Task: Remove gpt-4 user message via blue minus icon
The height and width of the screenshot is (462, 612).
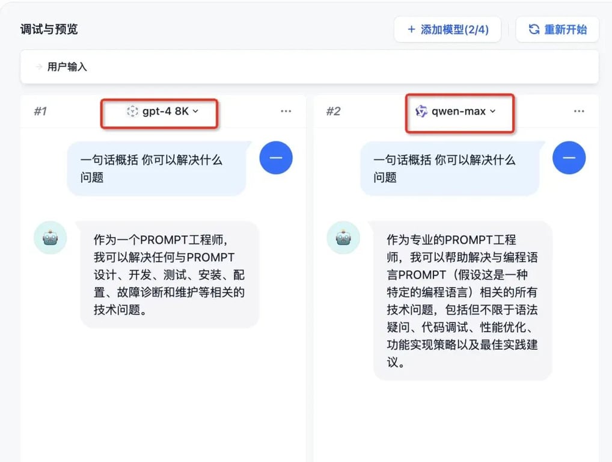Action: (x=276, y=158)
